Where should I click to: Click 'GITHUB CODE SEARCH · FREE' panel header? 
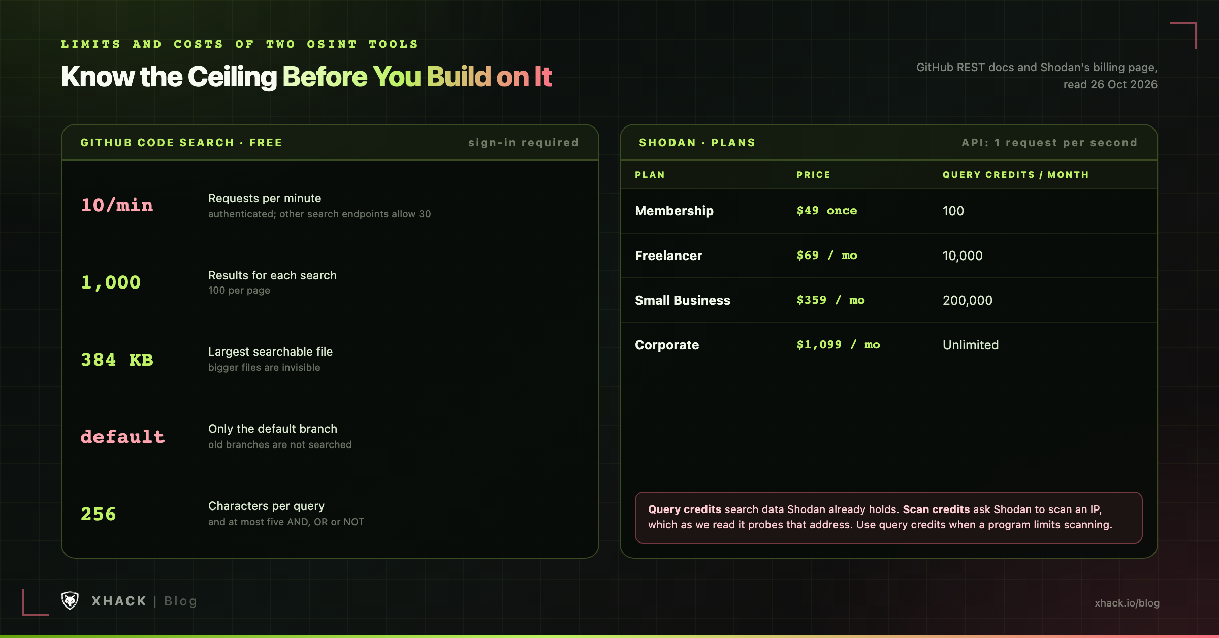point(181,143)
